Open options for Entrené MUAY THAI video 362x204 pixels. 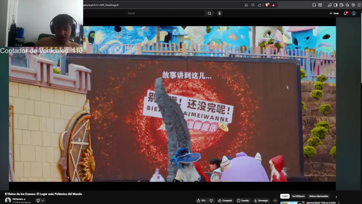coord(339,203)
